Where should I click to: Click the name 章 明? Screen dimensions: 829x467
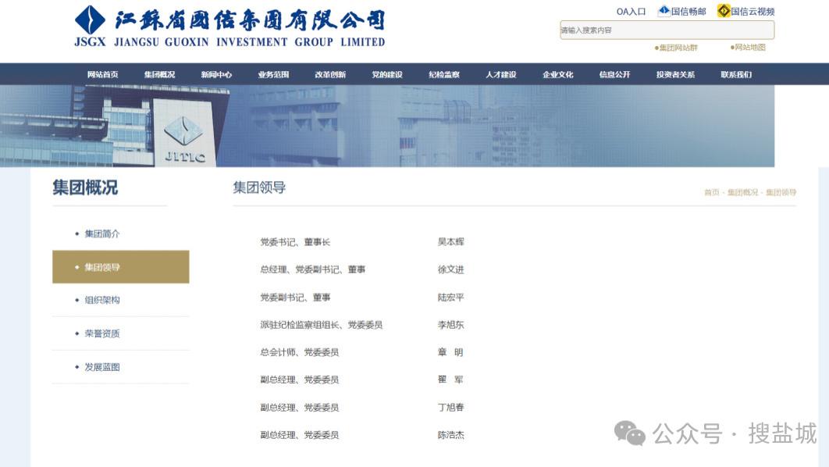450,352
